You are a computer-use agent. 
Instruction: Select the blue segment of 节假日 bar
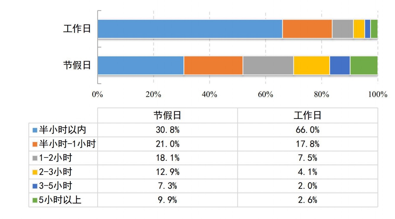pyautogui.click(x=141, y=65)
